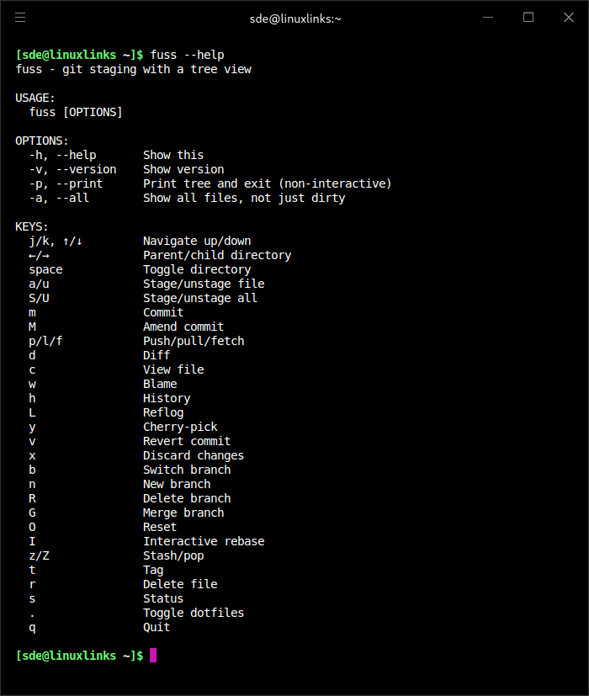Click the 'Toggle dotfiles' line
This screenshot has height=696, width=589.
click(x=194, y=613)
